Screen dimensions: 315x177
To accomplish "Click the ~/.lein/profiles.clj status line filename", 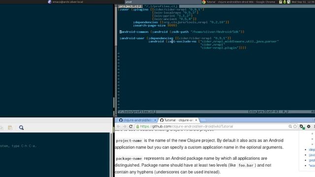I will click(137, 112).
